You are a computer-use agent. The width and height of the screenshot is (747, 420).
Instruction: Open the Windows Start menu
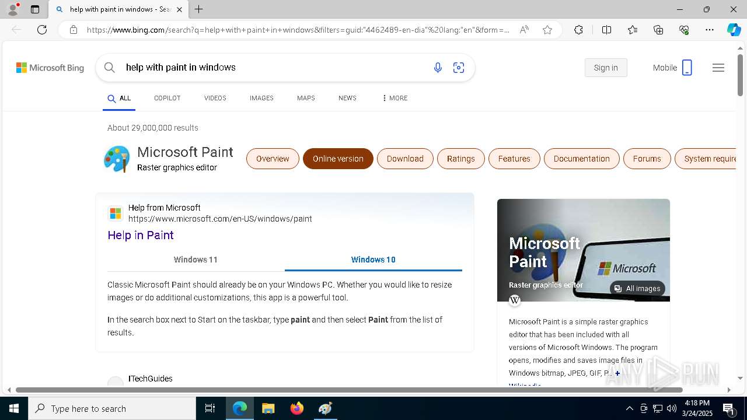pos(14,408)
